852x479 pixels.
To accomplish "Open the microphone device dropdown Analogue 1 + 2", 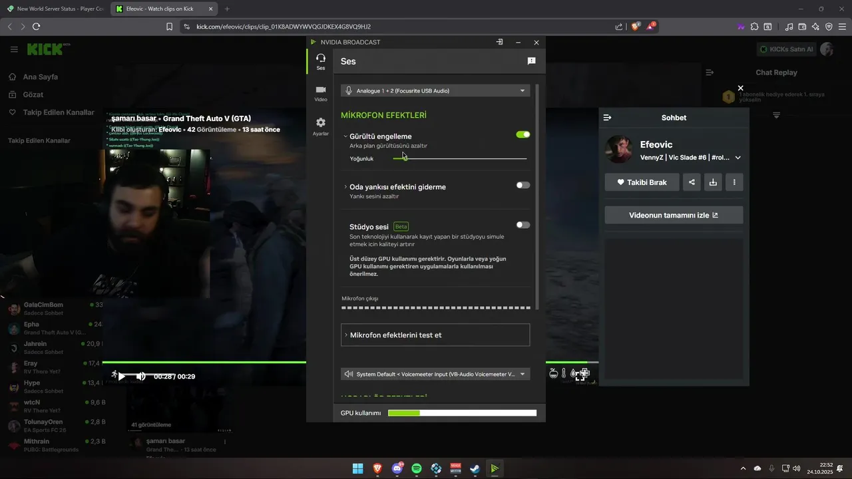I will [435, 90].
